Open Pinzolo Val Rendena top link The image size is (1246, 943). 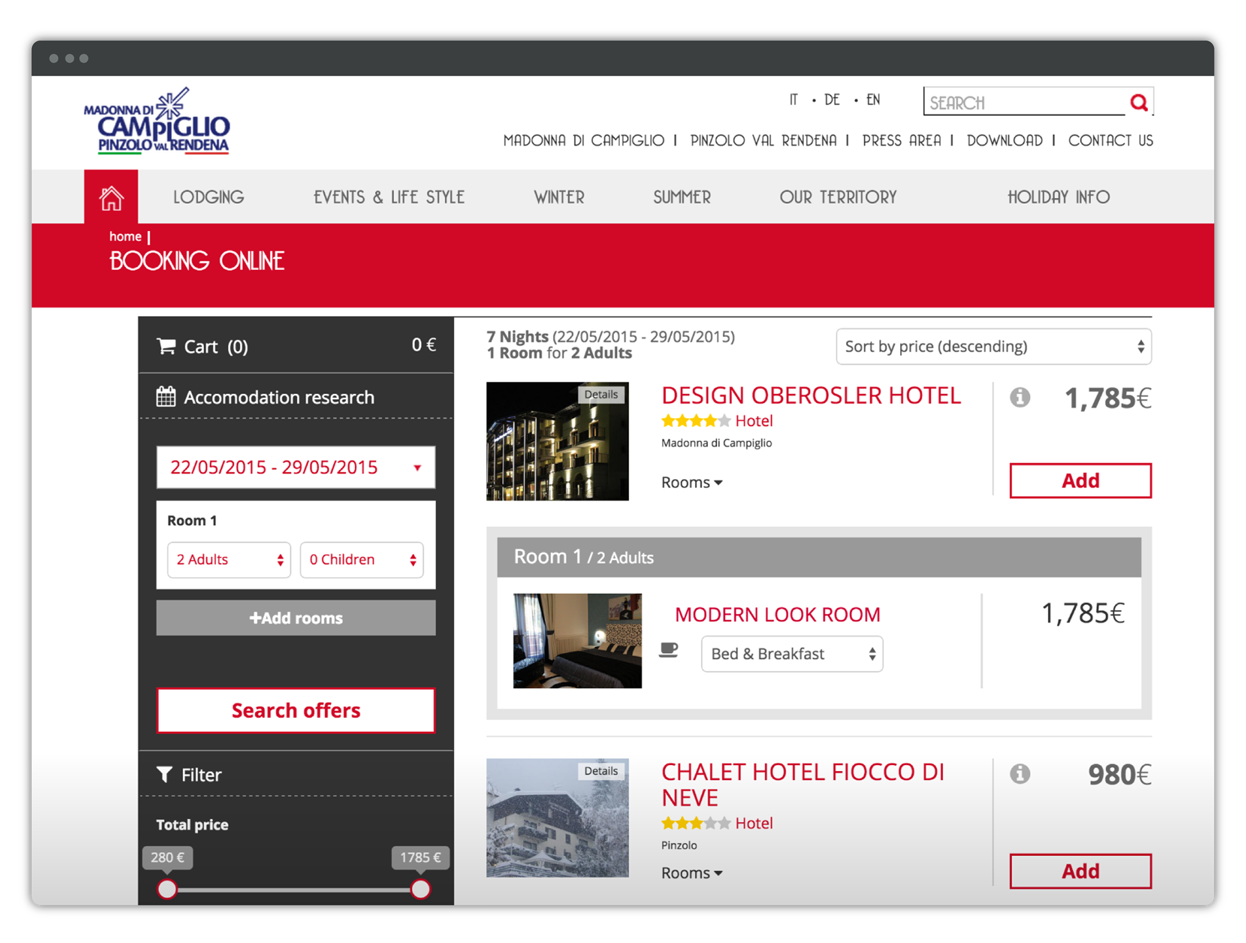763,141
